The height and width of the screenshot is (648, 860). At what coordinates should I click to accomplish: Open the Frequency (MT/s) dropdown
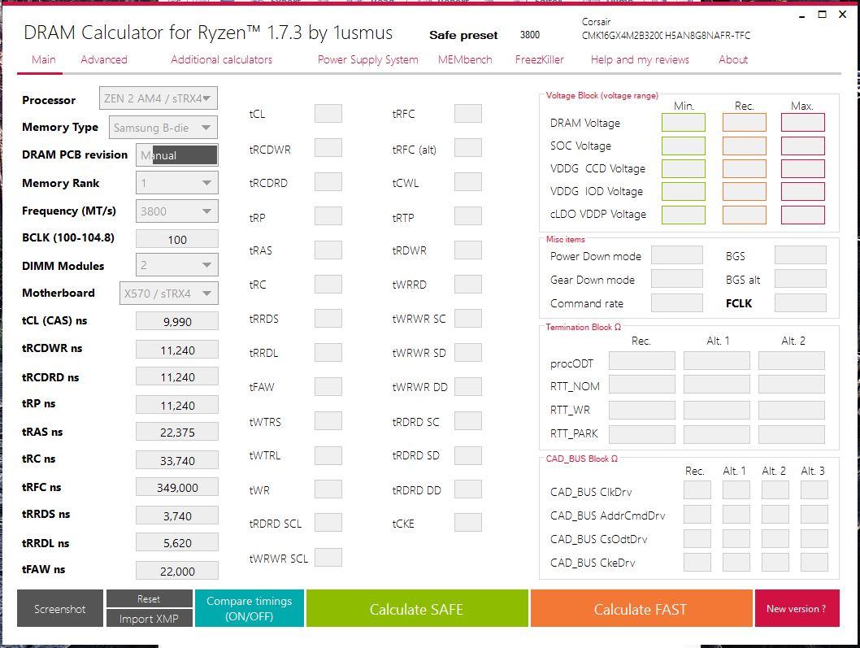coord(176,211)
